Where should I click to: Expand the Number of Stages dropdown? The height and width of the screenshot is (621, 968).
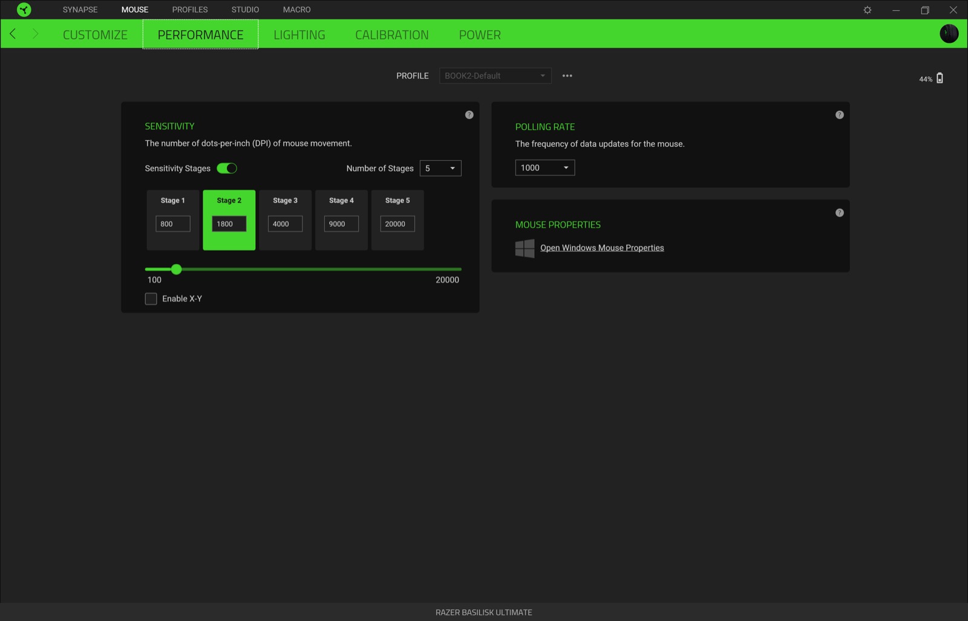(440, 168)
